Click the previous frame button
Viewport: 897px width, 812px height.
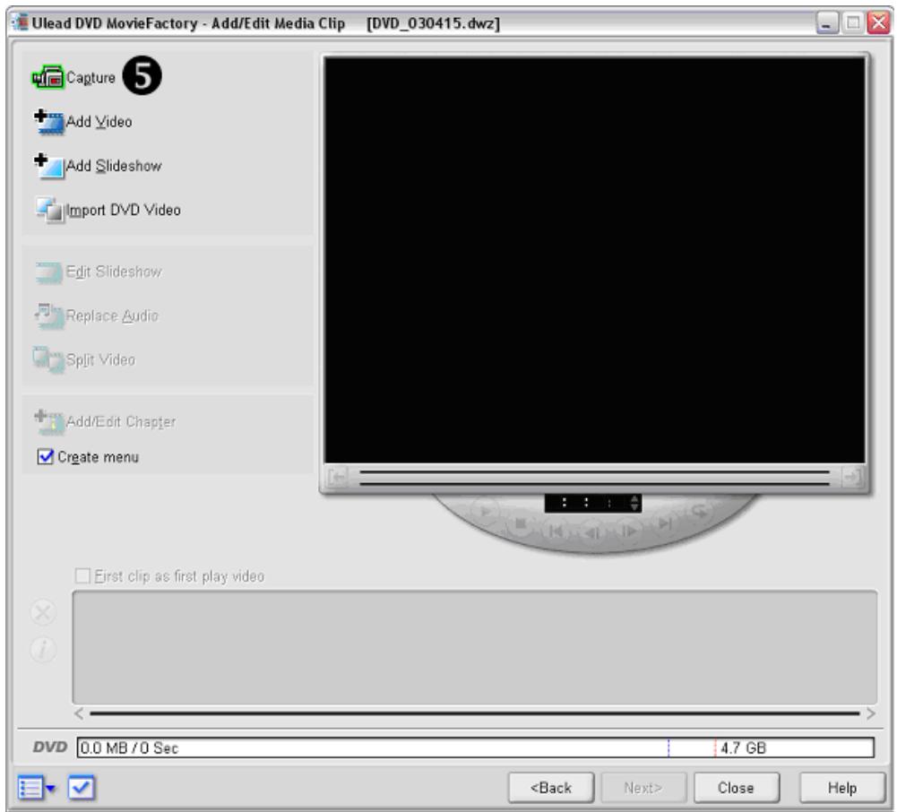pyautogui.click(x=592, y=532)
